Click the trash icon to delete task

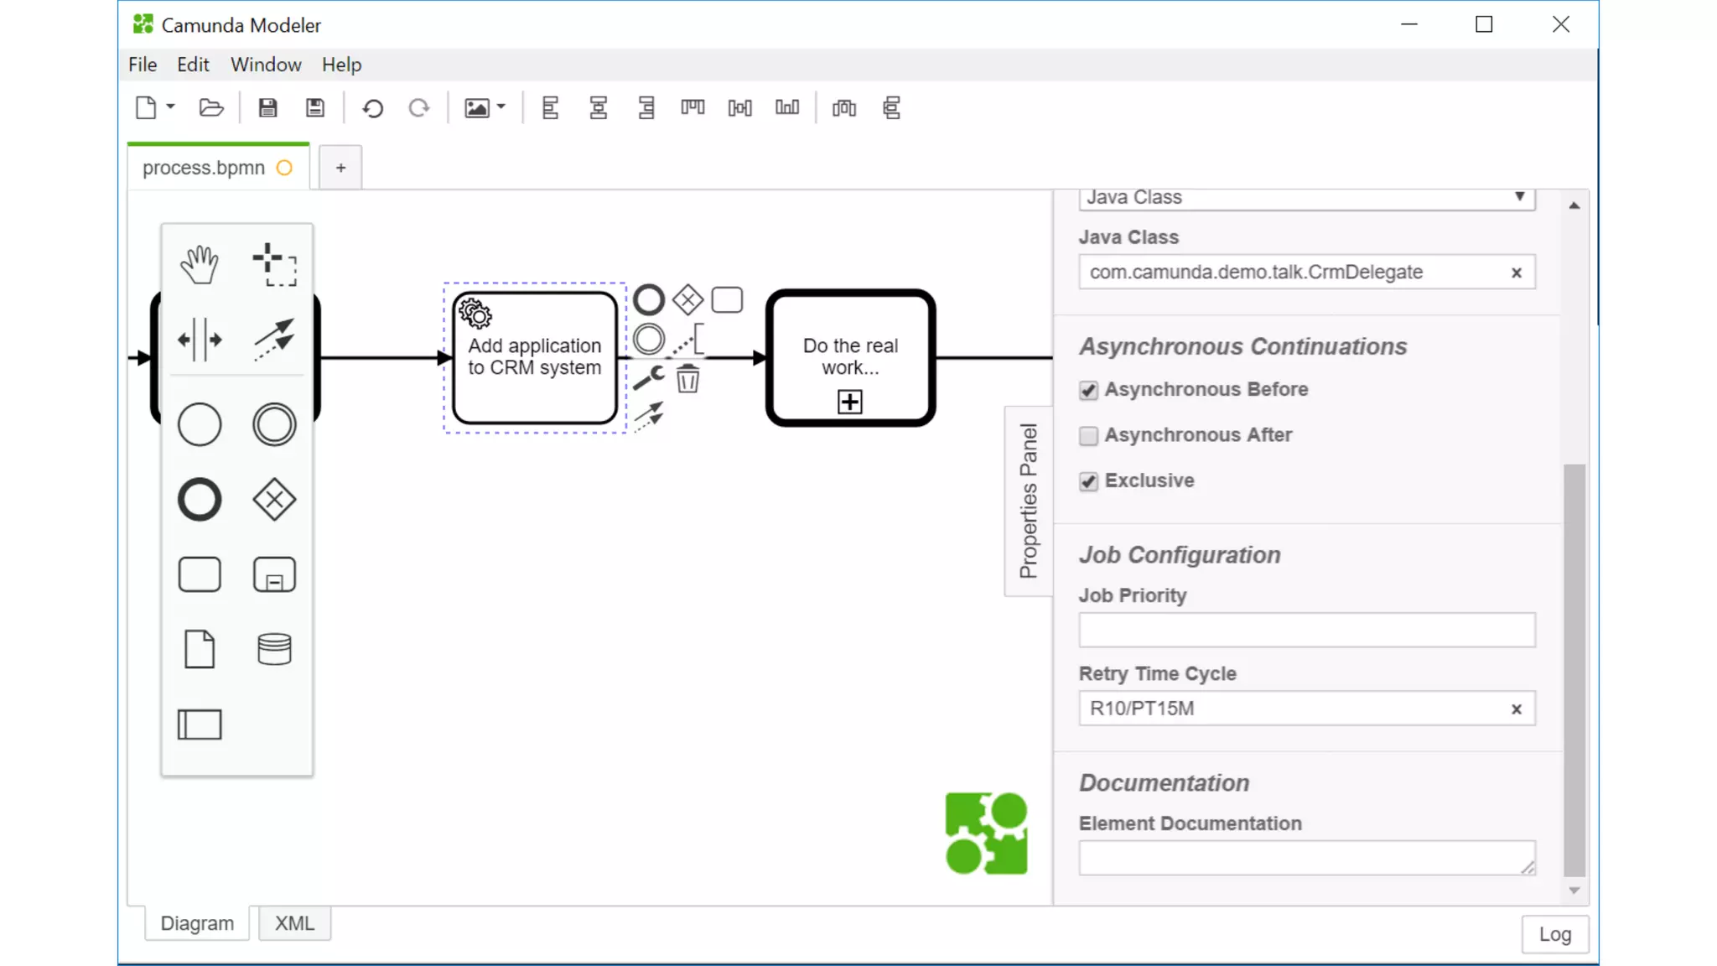(x=687, y=379)
